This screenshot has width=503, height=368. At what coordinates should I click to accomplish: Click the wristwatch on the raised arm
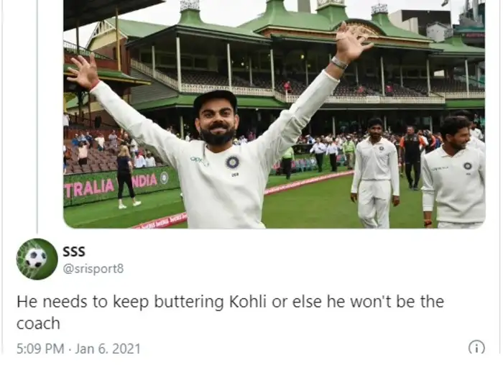[338, 63]
